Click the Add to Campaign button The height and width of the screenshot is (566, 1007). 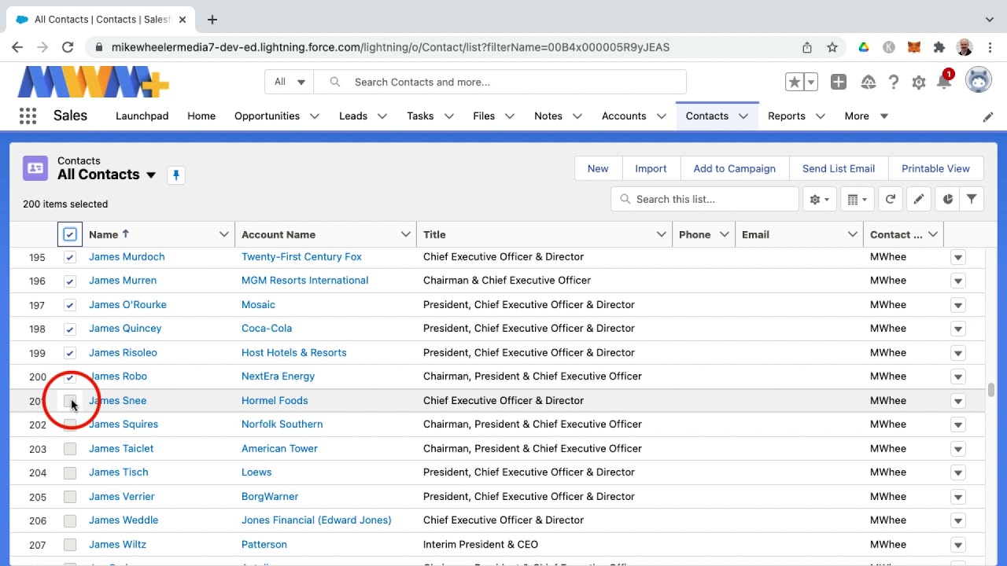[734, 168]
